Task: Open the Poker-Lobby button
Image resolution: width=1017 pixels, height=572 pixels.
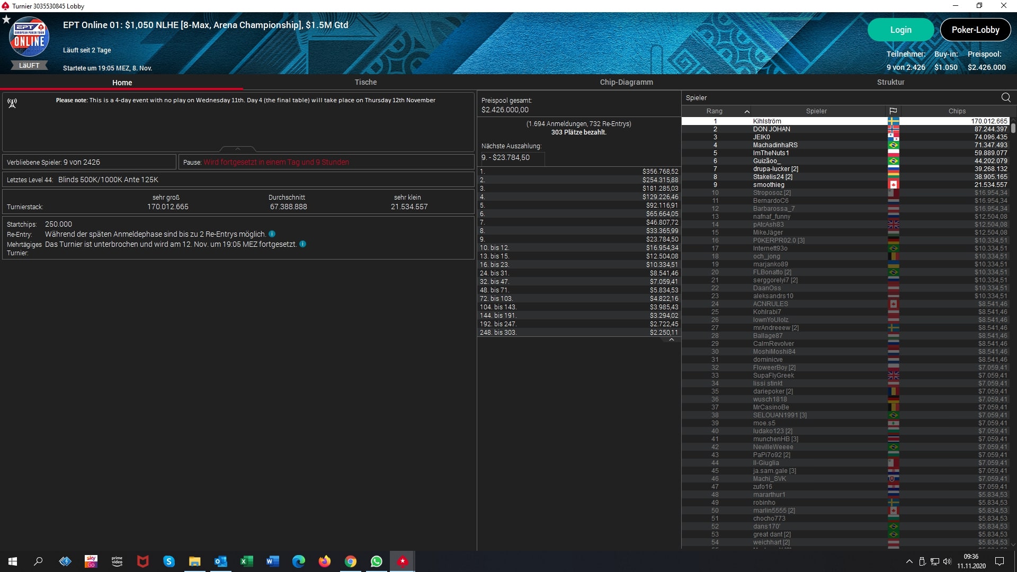Action: 975,30
